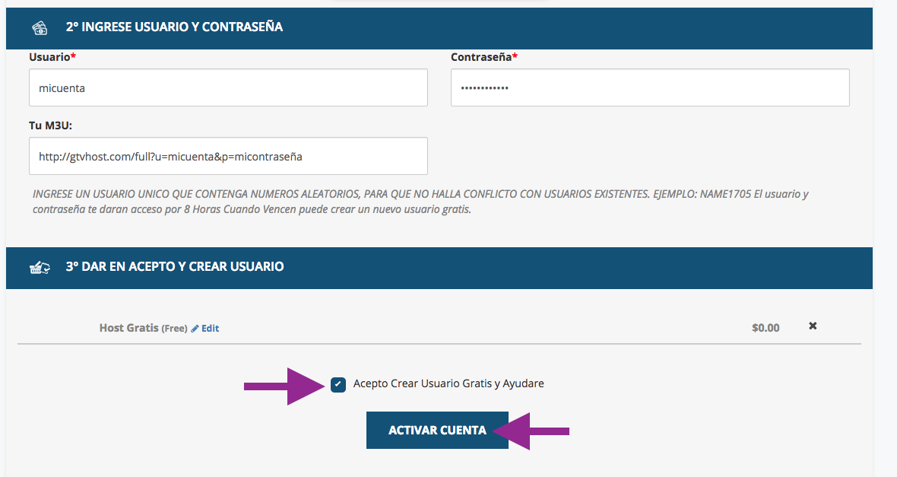Click the Host Gratis (Free) item name
The height and width of the screenshot is (477, 897).
coord(143,328)
